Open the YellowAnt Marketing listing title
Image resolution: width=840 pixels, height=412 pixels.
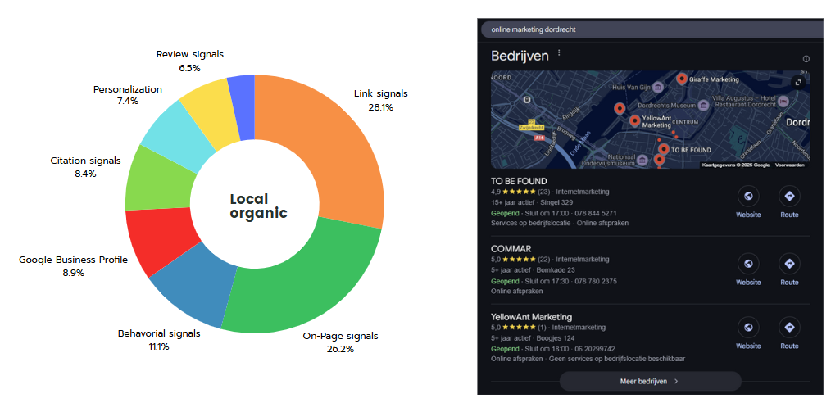pos(531,317)
